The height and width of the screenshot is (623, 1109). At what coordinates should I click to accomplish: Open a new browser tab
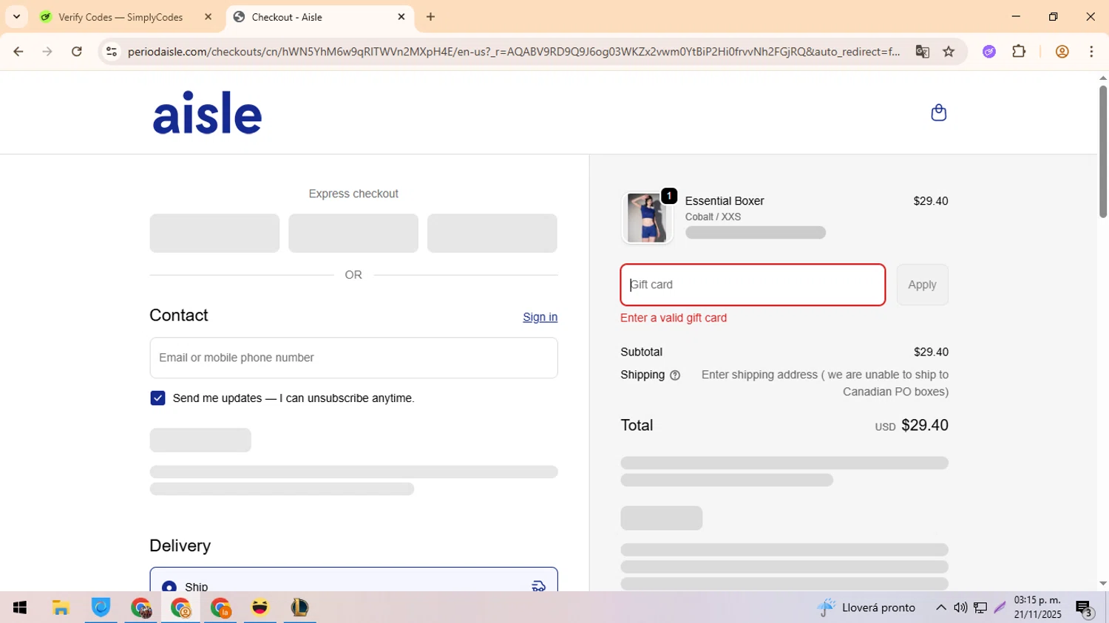[431, 17]
